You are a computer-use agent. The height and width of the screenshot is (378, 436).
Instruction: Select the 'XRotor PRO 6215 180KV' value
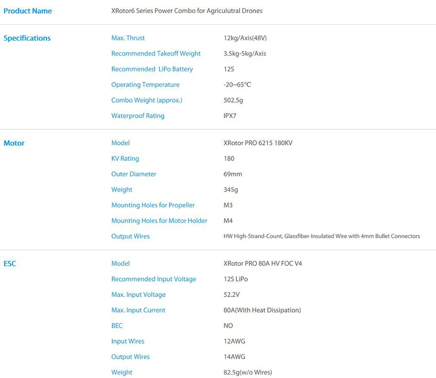pos(258,143)
